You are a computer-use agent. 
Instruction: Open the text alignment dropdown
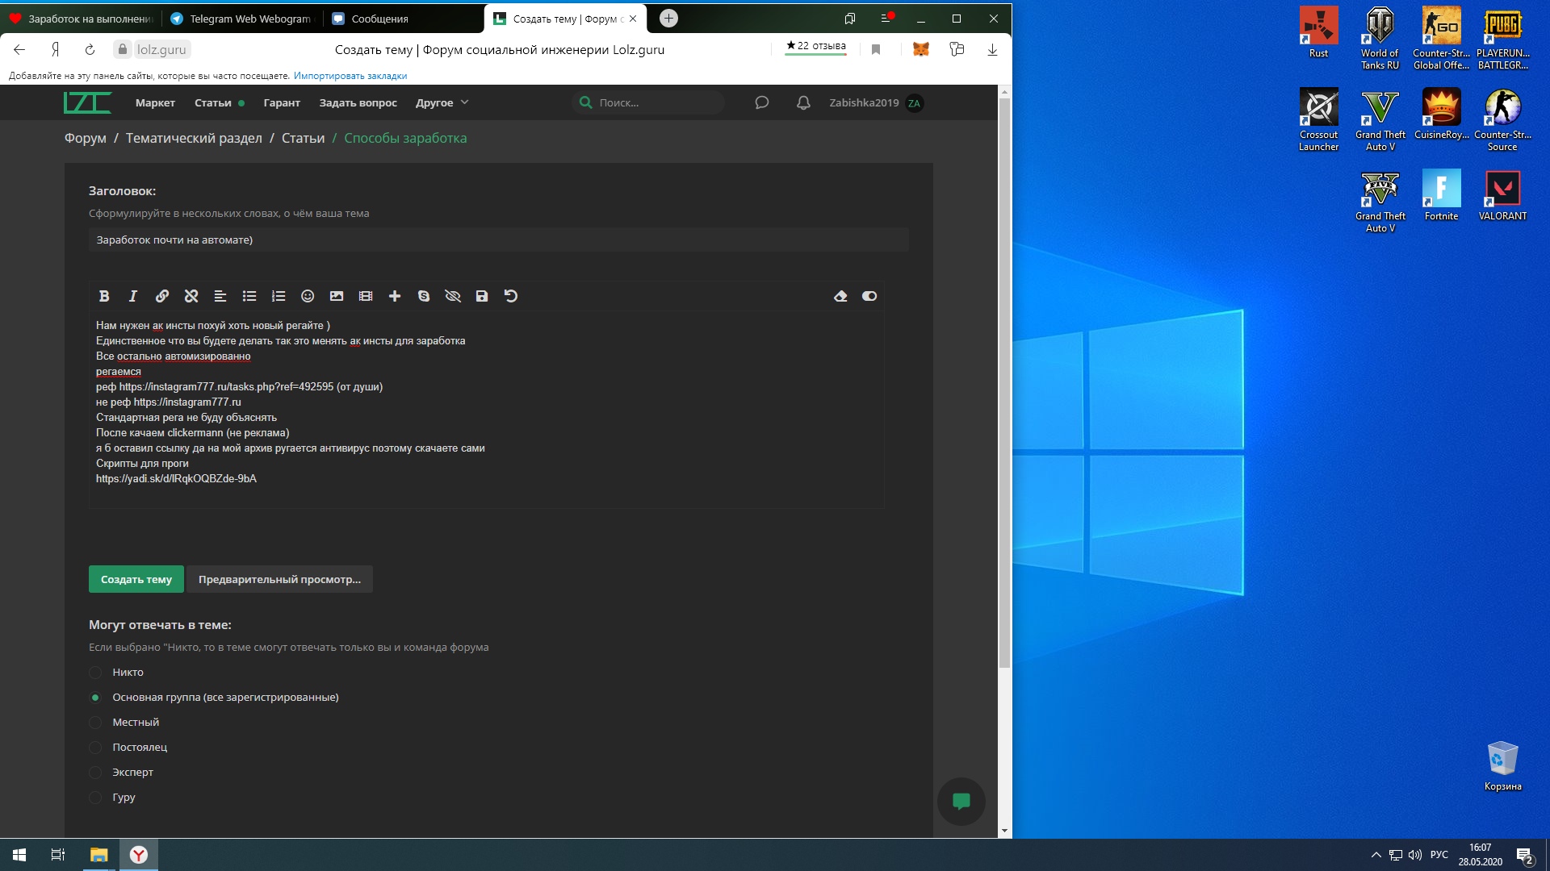pos(220,296)
